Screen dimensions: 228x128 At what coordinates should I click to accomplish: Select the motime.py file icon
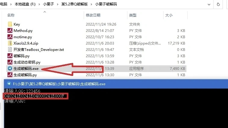tap(10, 37)
